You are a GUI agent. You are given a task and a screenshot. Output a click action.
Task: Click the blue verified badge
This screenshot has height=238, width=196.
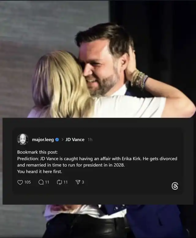[x=57, y=140]
